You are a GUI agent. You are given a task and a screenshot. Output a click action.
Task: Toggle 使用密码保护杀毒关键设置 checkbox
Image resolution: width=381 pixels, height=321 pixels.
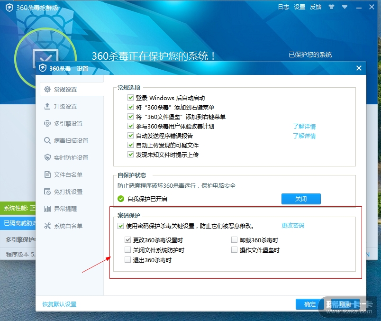(120, 226)
